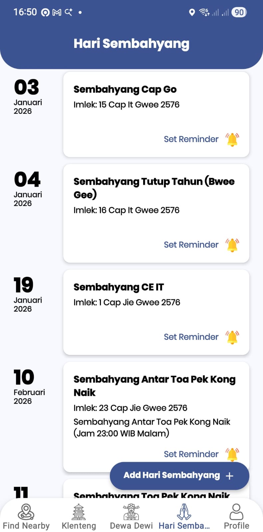Viewport: 263px width, 532px height.
Task: Tap bell icon for Sembahyang Tutup Tahun
Action: [x=232, y=245]
